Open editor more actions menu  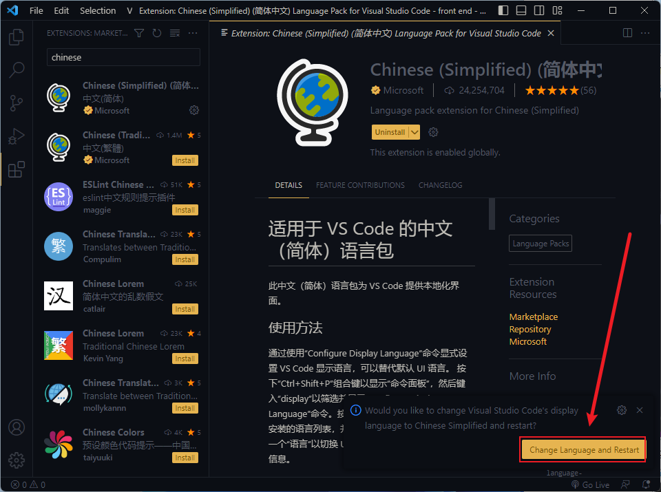click(645, 33)
